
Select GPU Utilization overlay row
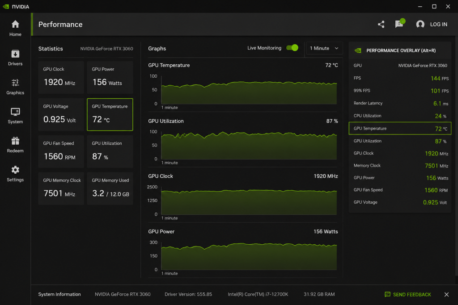(x=400, y=141)
